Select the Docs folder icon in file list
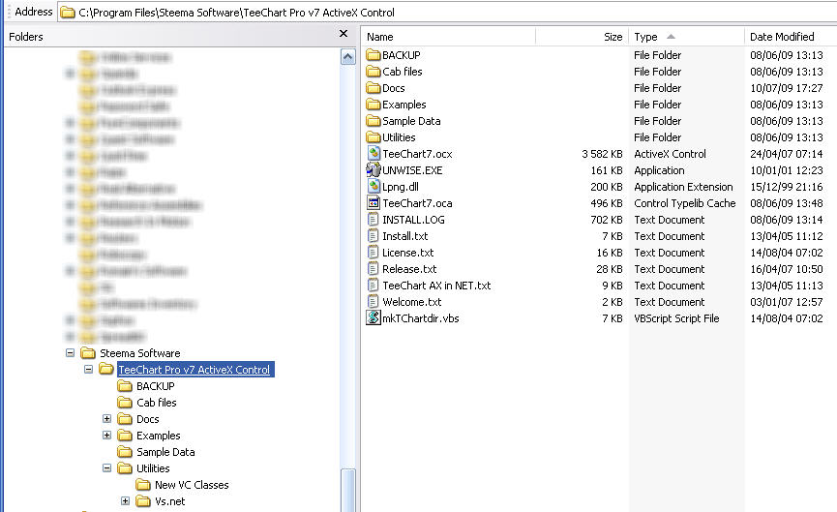Viewport: 837px width, 512px height. pos(374,88)
